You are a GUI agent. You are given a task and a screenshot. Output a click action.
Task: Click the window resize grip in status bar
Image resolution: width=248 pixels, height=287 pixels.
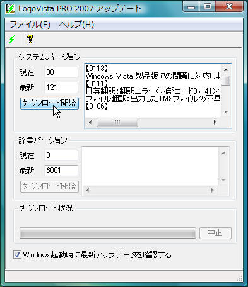[x=239, y=278]
